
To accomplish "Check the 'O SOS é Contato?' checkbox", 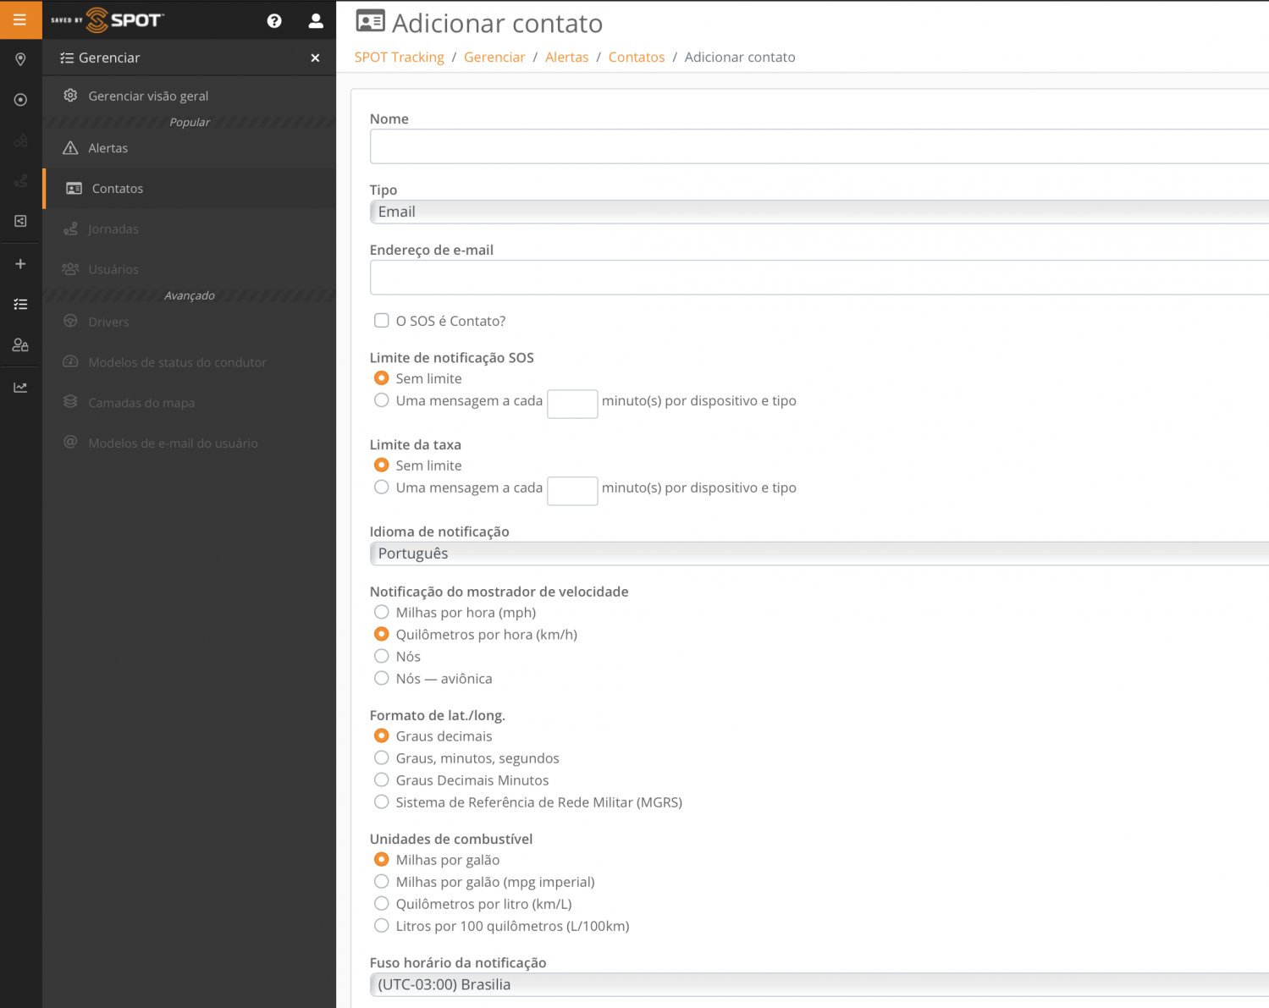I will pyautogui.click(x=382, y=321).
